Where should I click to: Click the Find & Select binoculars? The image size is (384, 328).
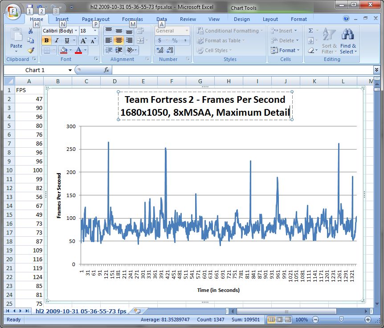pyautogui.click(x=348, y=34)
